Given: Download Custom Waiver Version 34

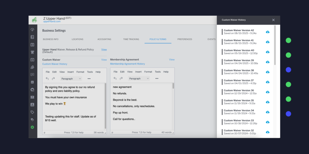Looking at the screenshot, I should coord(268,112).
